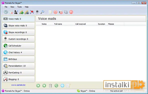
Task: Open Skype recordings: 0 in sidebar
Action: click(18, 32)
